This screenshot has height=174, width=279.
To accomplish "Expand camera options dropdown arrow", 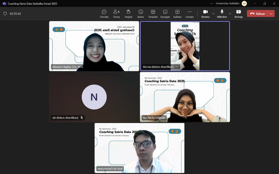I will click(213, 14).
